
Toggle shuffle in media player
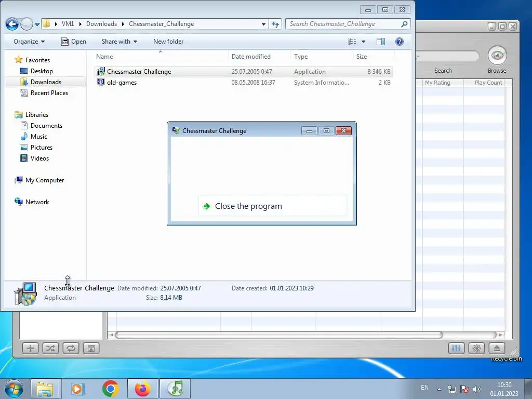(x=50, y=348)
